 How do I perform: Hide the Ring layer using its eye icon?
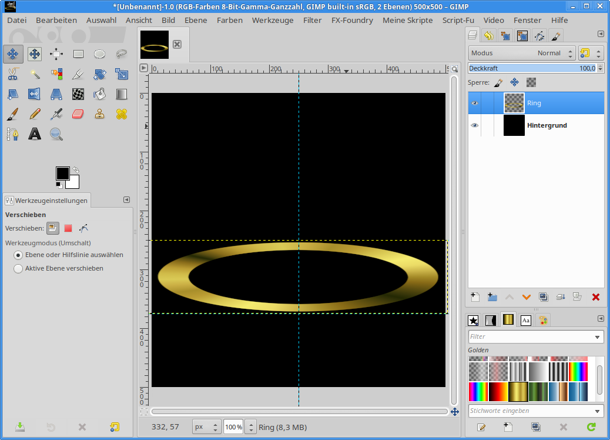pos(474,103)
